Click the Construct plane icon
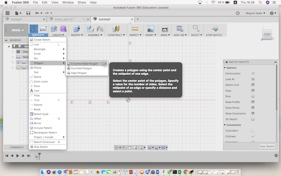Viewport: 281px width, 176px height. pyautogui.click(x=116, y=29)
